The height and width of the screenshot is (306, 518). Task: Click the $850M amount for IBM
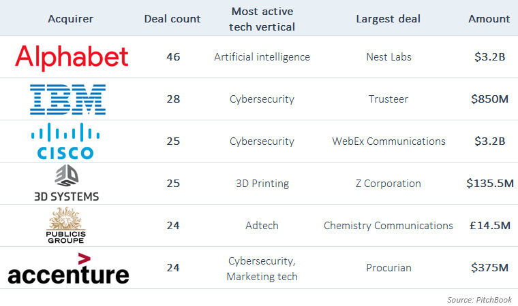(x=489, y=99)
